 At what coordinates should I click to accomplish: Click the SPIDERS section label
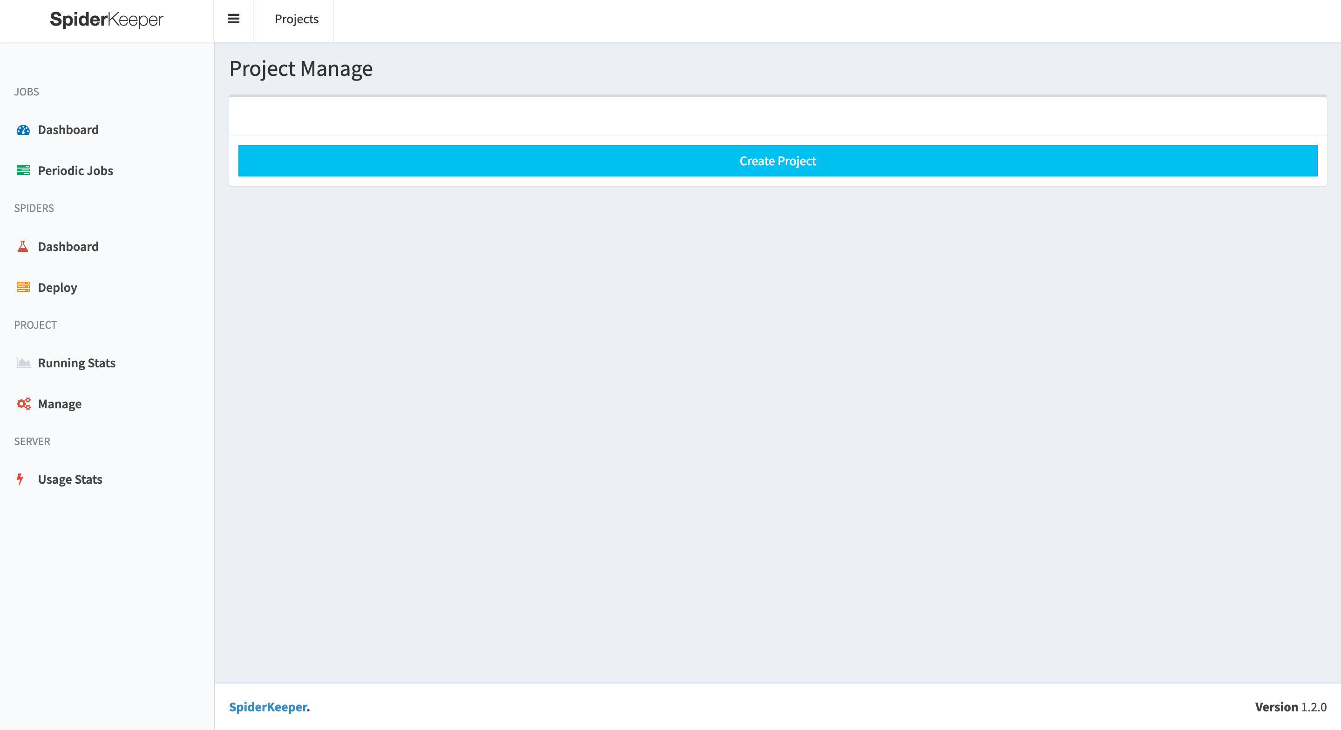[x=34, y=208]
